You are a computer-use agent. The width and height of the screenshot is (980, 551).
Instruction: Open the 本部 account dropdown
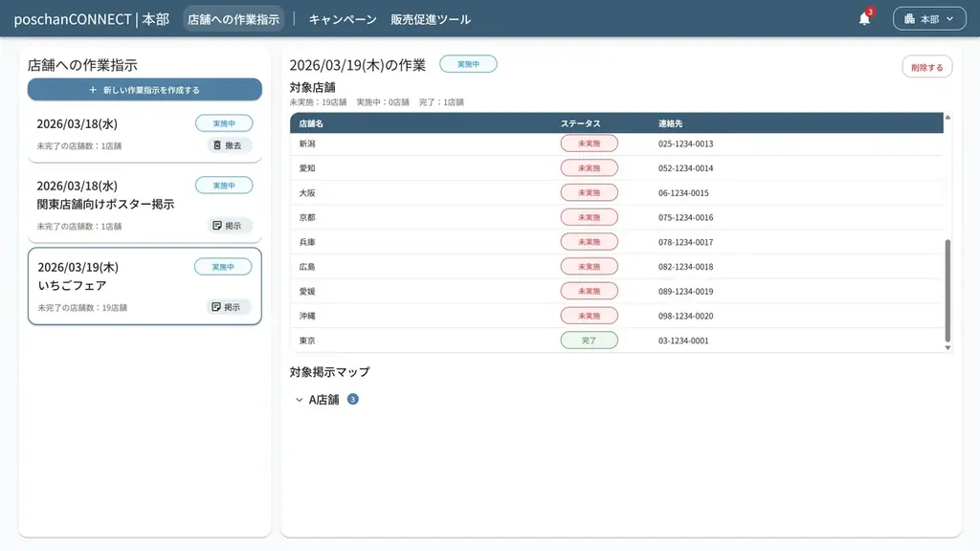(929, 18)
